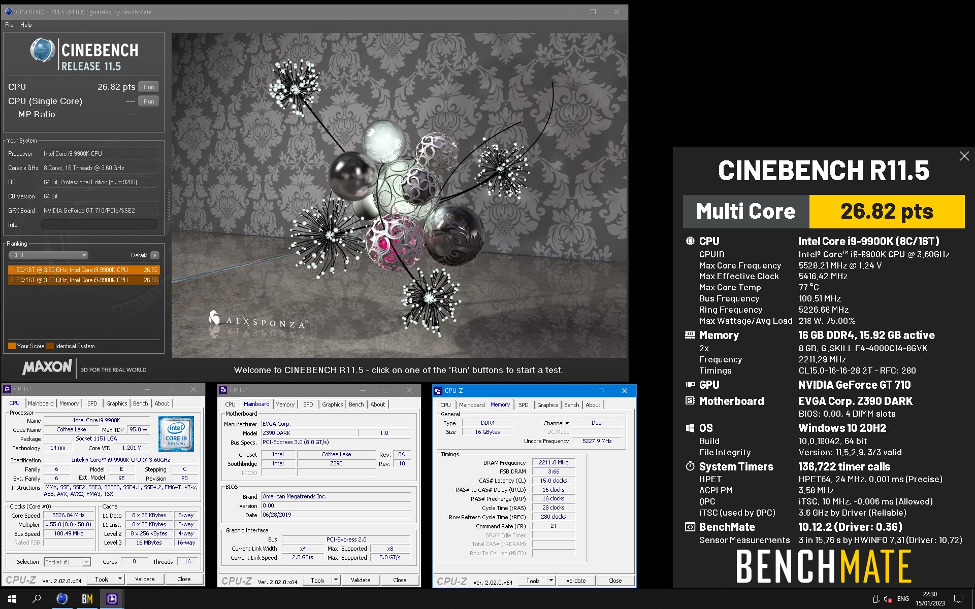The height and width of the screenshot is (609, 975).
Task: Click Cinebench icon in the taskbar
Action: pyautogui.click(x=62, y=599)
